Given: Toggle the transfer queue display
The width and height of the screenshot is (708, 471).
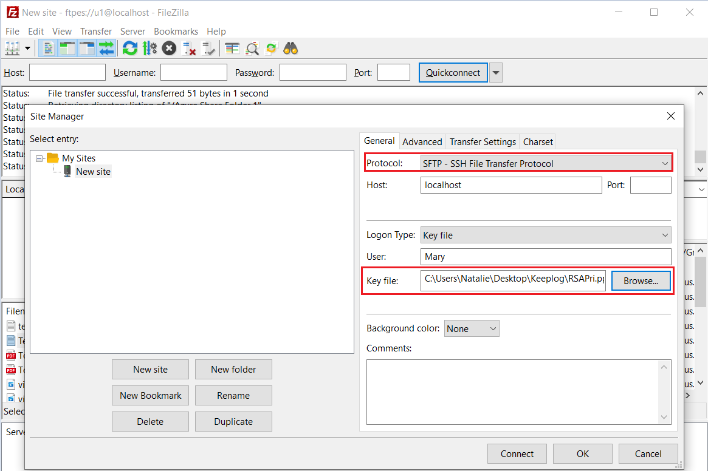Looking at the screenshot, I should pos(106,49).
